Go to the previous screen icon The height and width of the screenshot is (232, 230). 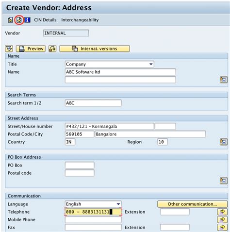[11, 20]
